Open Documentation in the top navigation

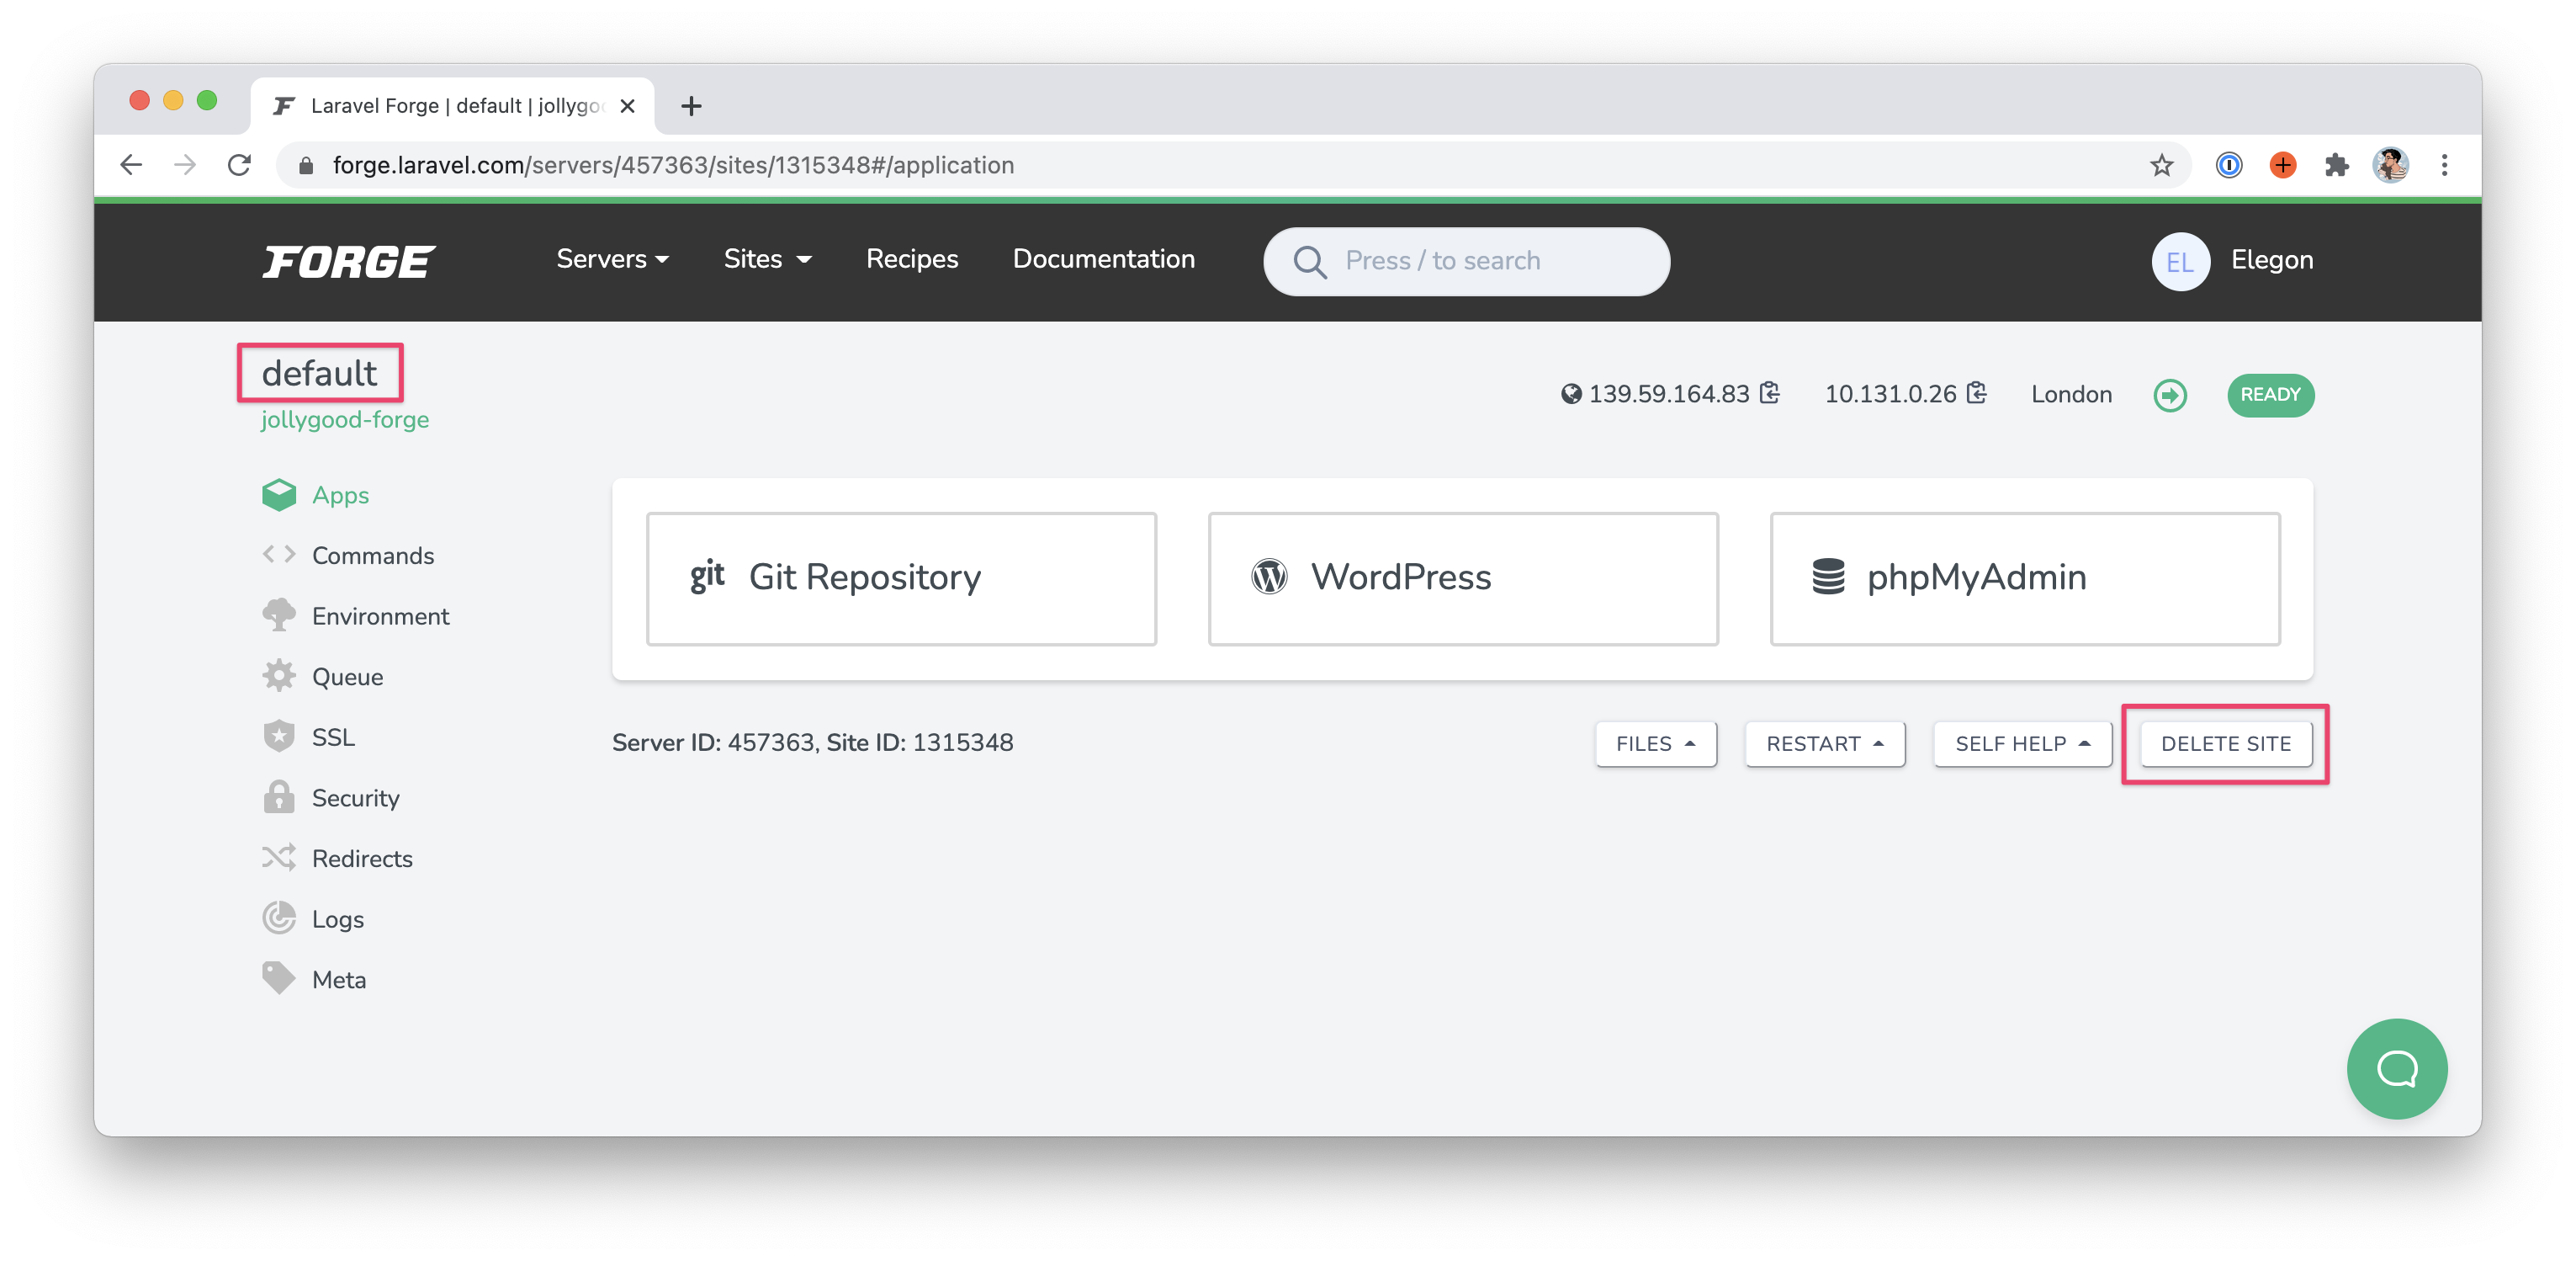(1103, 259)
